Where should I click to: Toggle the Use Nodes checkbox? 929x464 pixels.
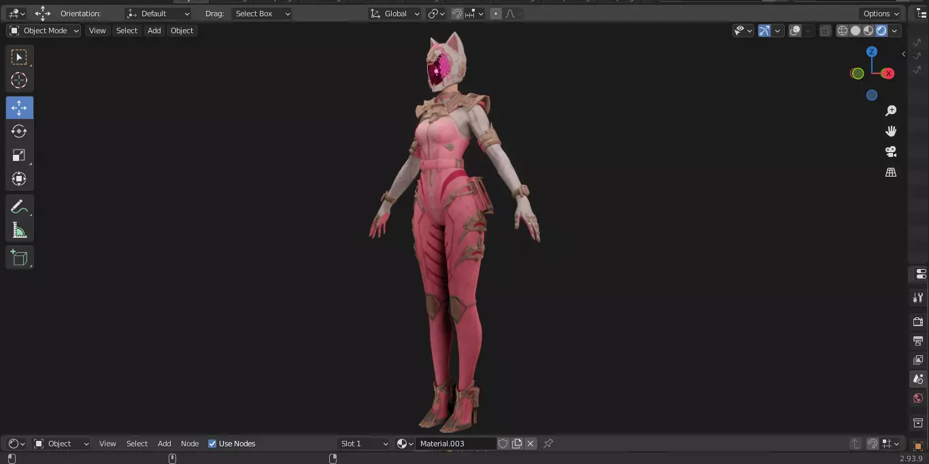coord(212,444)
